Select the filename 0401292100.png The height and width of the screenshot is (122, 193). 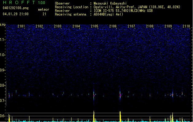coord(16,8)
